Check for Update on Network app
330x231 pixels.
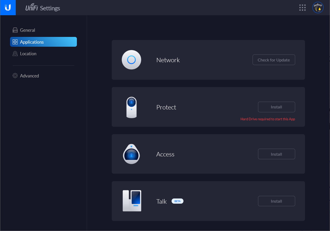click(274, 60)
